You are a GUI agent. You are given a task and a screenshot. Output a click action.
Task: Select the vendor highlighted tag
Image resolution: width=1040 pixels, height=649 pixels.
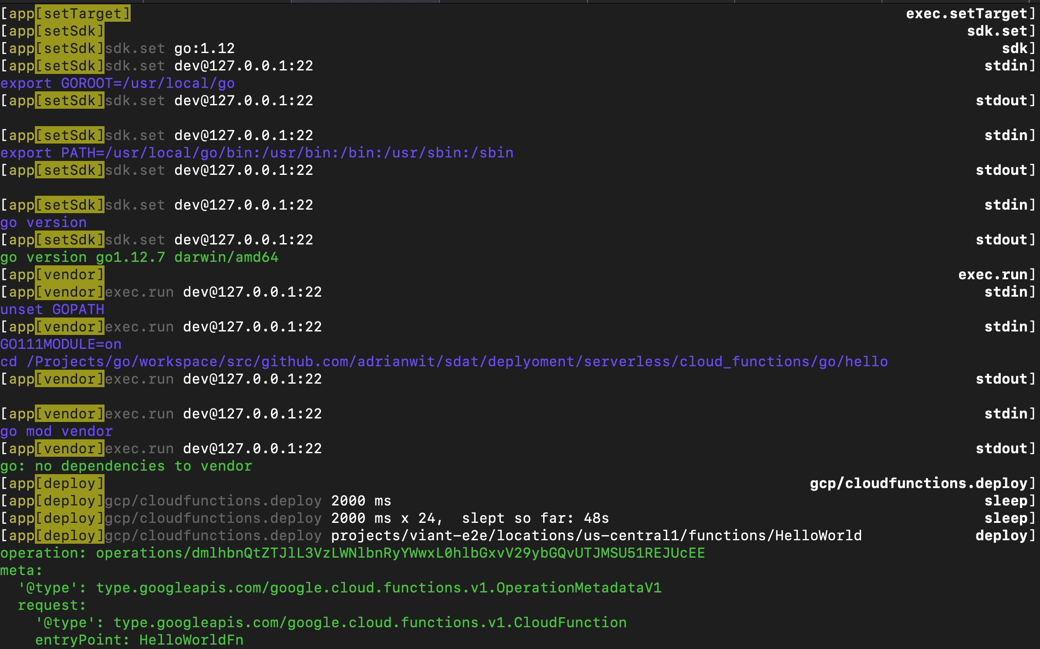pos(70,274)
